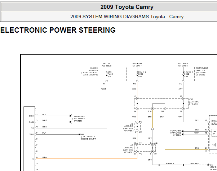Click the dashed-line WHT/BLK wire label
The height and width of the screenshot is (171, 217).
[x=194, y=163]
